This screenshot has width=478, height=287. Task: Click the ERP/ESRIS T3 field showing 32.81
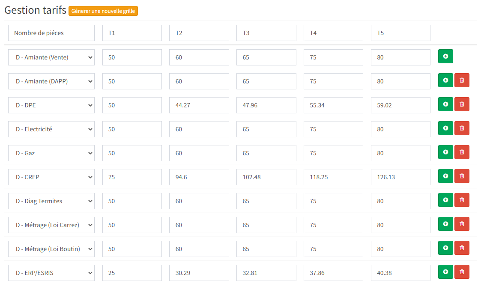(x=266, y=273)
